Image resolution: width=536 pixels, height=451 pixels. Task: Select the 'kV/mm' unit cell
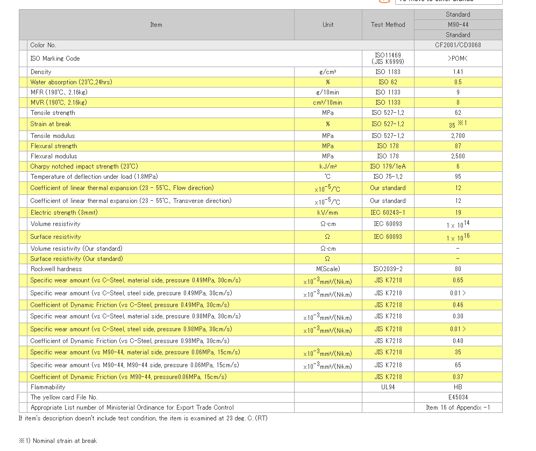pyautogui.click(x=328, y=213)
